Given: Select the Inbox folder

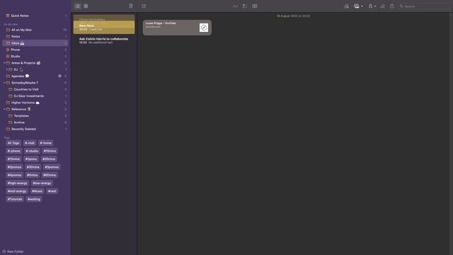Looking at the screenshot, I should coord(35,43).
